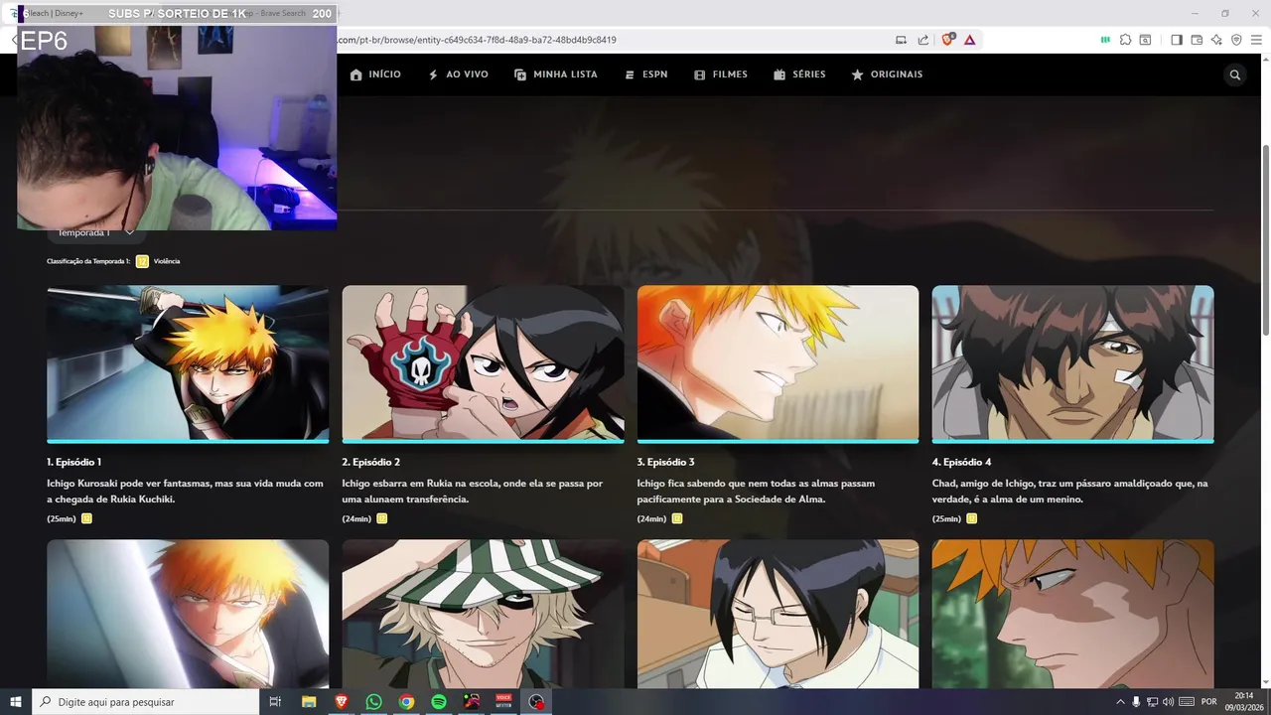Open Brave browser from the taskbar
This screenshot has height=715, width=1271.
coord(342,702)
